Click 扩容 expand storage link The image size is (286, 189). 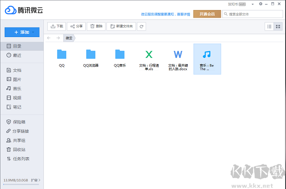pyautogui.click(x=36, y=180)
